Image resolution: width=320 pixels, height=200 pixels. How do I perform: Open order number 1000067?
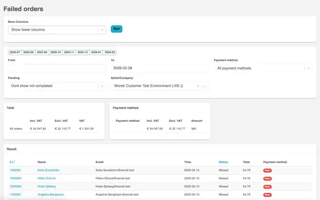coord(15,194)
